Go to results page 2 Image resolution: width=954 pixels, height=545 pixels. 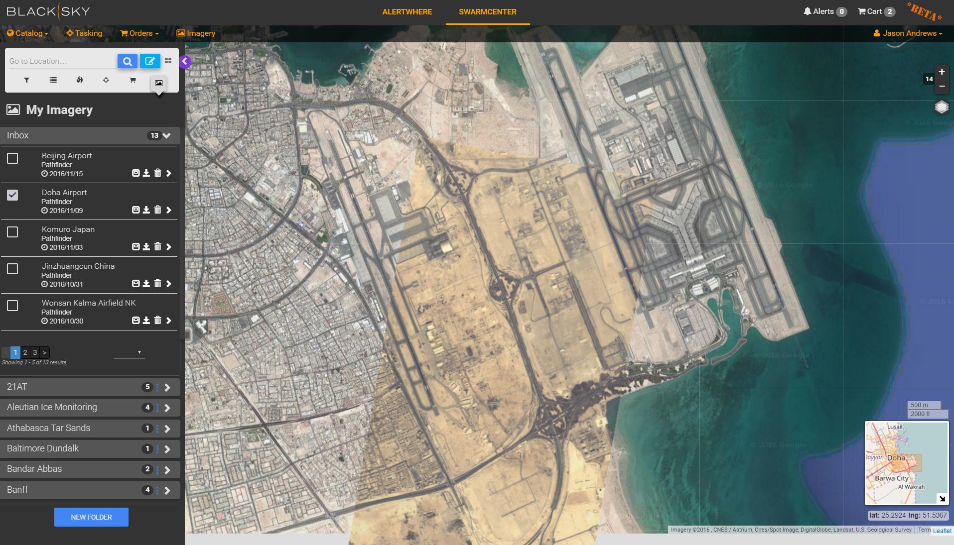click(25, 352)
